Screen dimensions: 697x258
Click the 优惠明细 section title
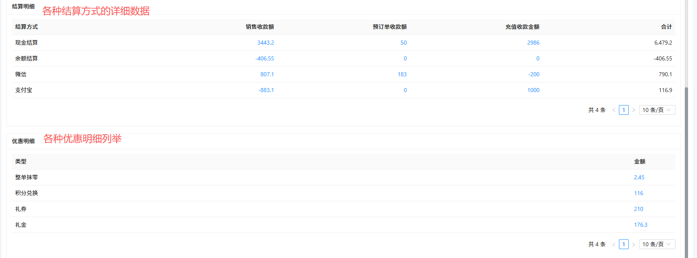coord(23,141)
